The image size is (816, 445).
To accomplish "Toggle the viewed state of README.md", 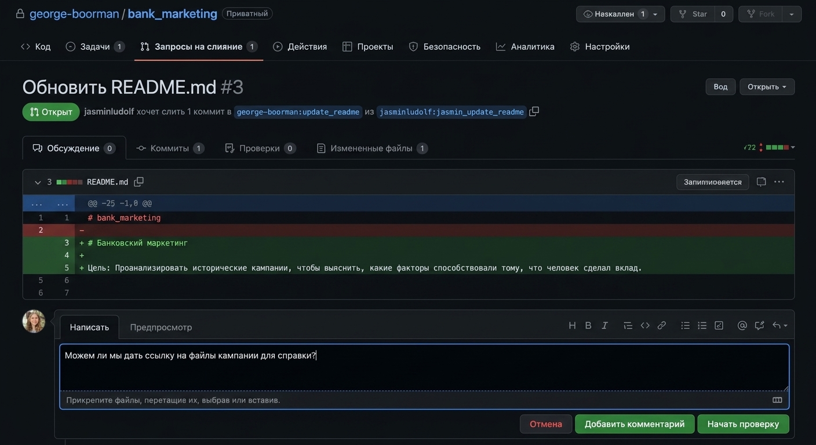I will tap(712, 182).
